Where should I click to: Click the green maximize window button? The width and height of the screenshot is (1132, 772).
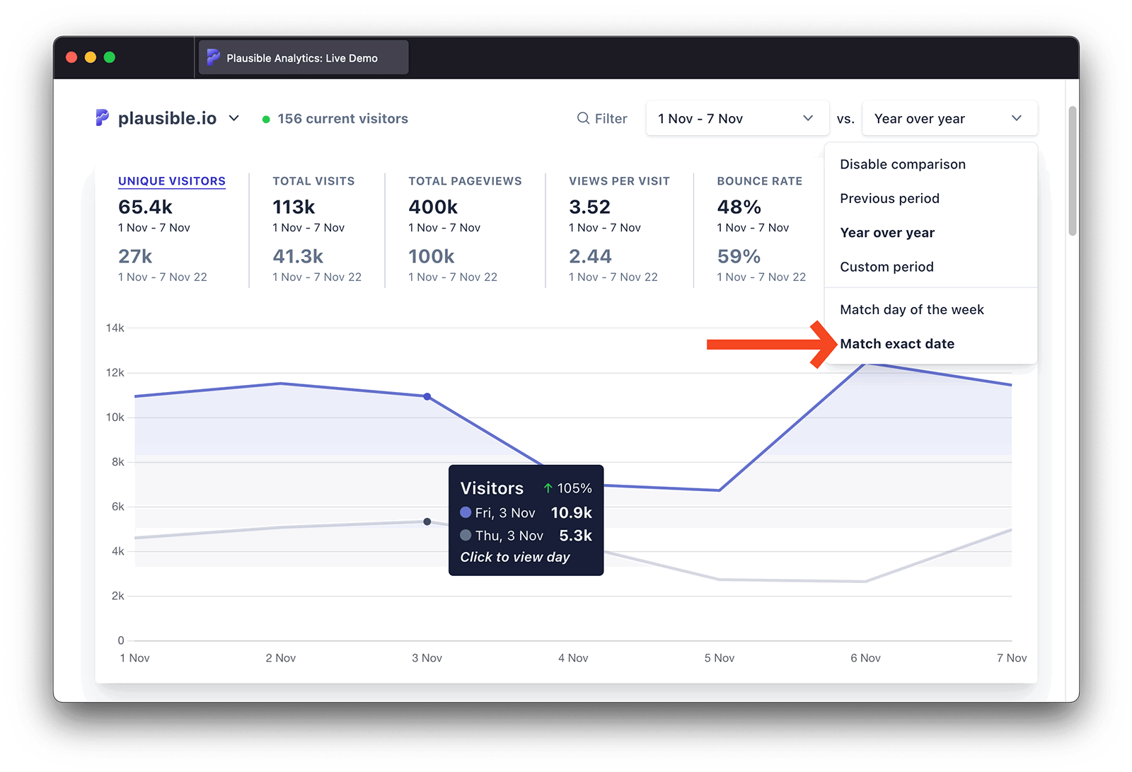point(110,57)
